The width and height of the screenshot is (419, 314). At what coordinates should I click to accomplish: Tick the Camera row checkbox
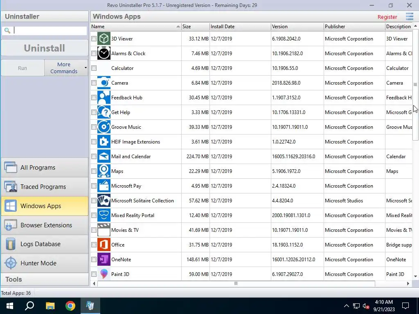[x=94, y=83]
